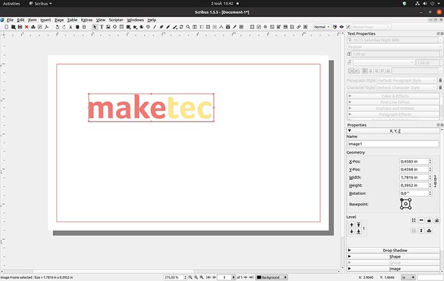This screenshot has height=281, width=444.
Task: Open the Extras menu
Action: 87,20
